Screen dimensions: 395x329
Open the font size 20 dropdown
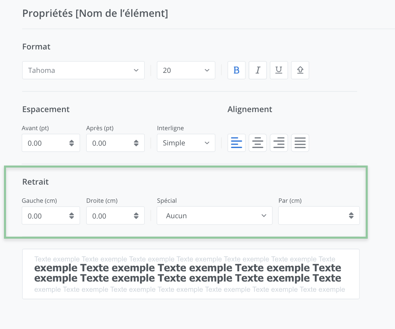point(186,70)
